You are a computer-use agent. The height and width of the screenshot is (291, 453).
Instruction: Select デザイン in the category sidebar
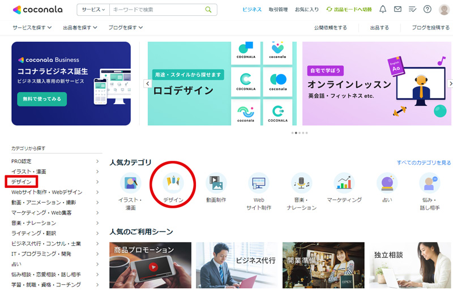[x=22, y=182]
